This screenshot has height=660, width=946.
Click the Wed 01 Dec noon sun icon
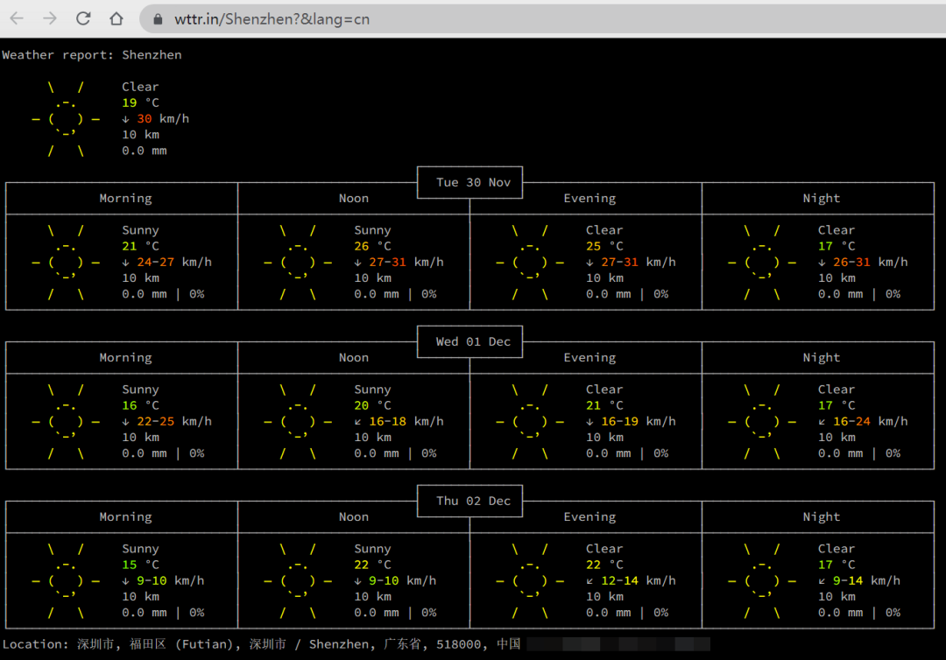[298, 421]
